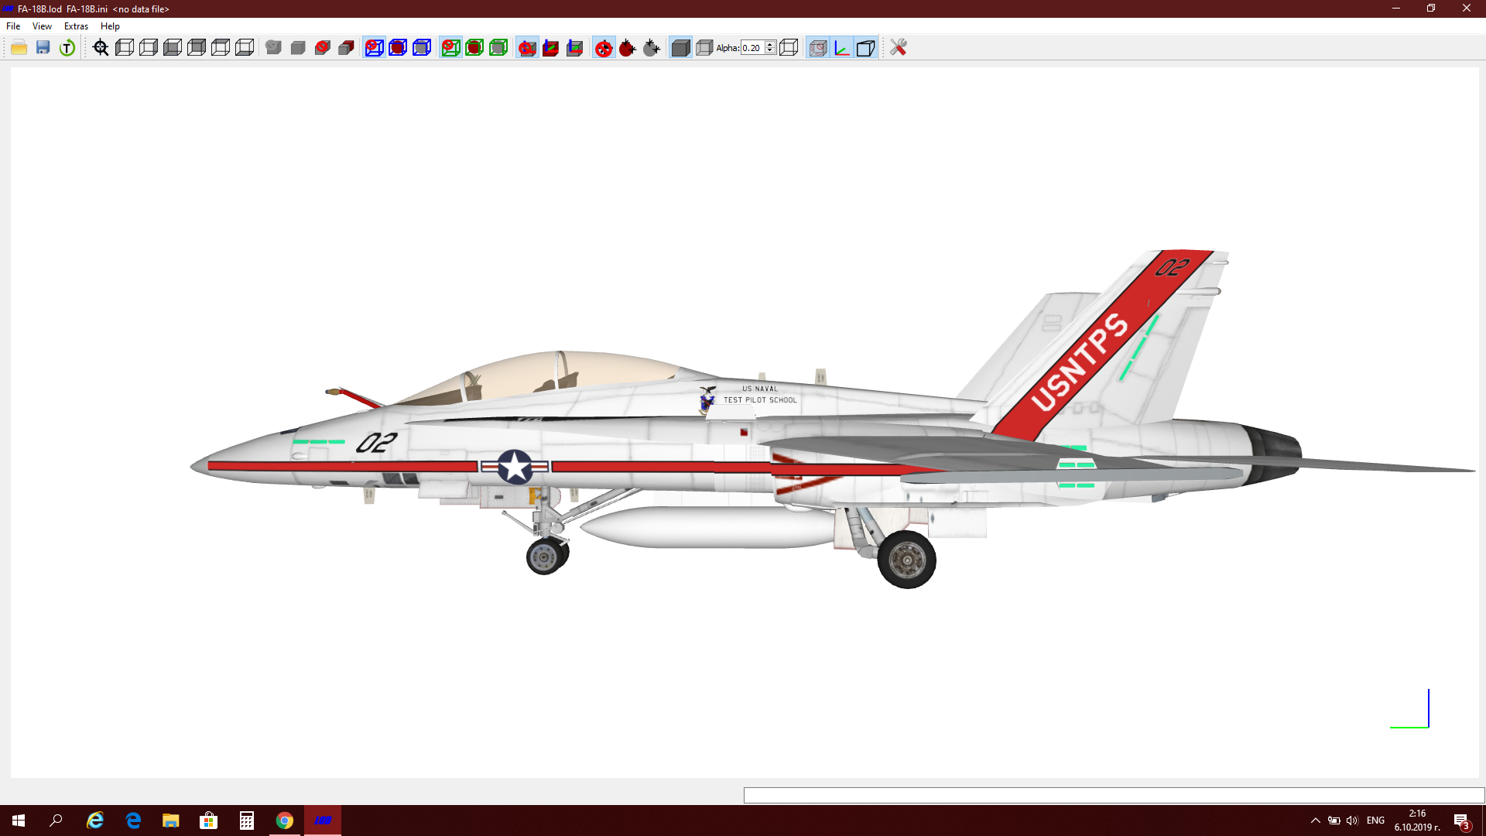1486x836 pixels.
Task: Open the Help menu
Action: coord(110,26)
